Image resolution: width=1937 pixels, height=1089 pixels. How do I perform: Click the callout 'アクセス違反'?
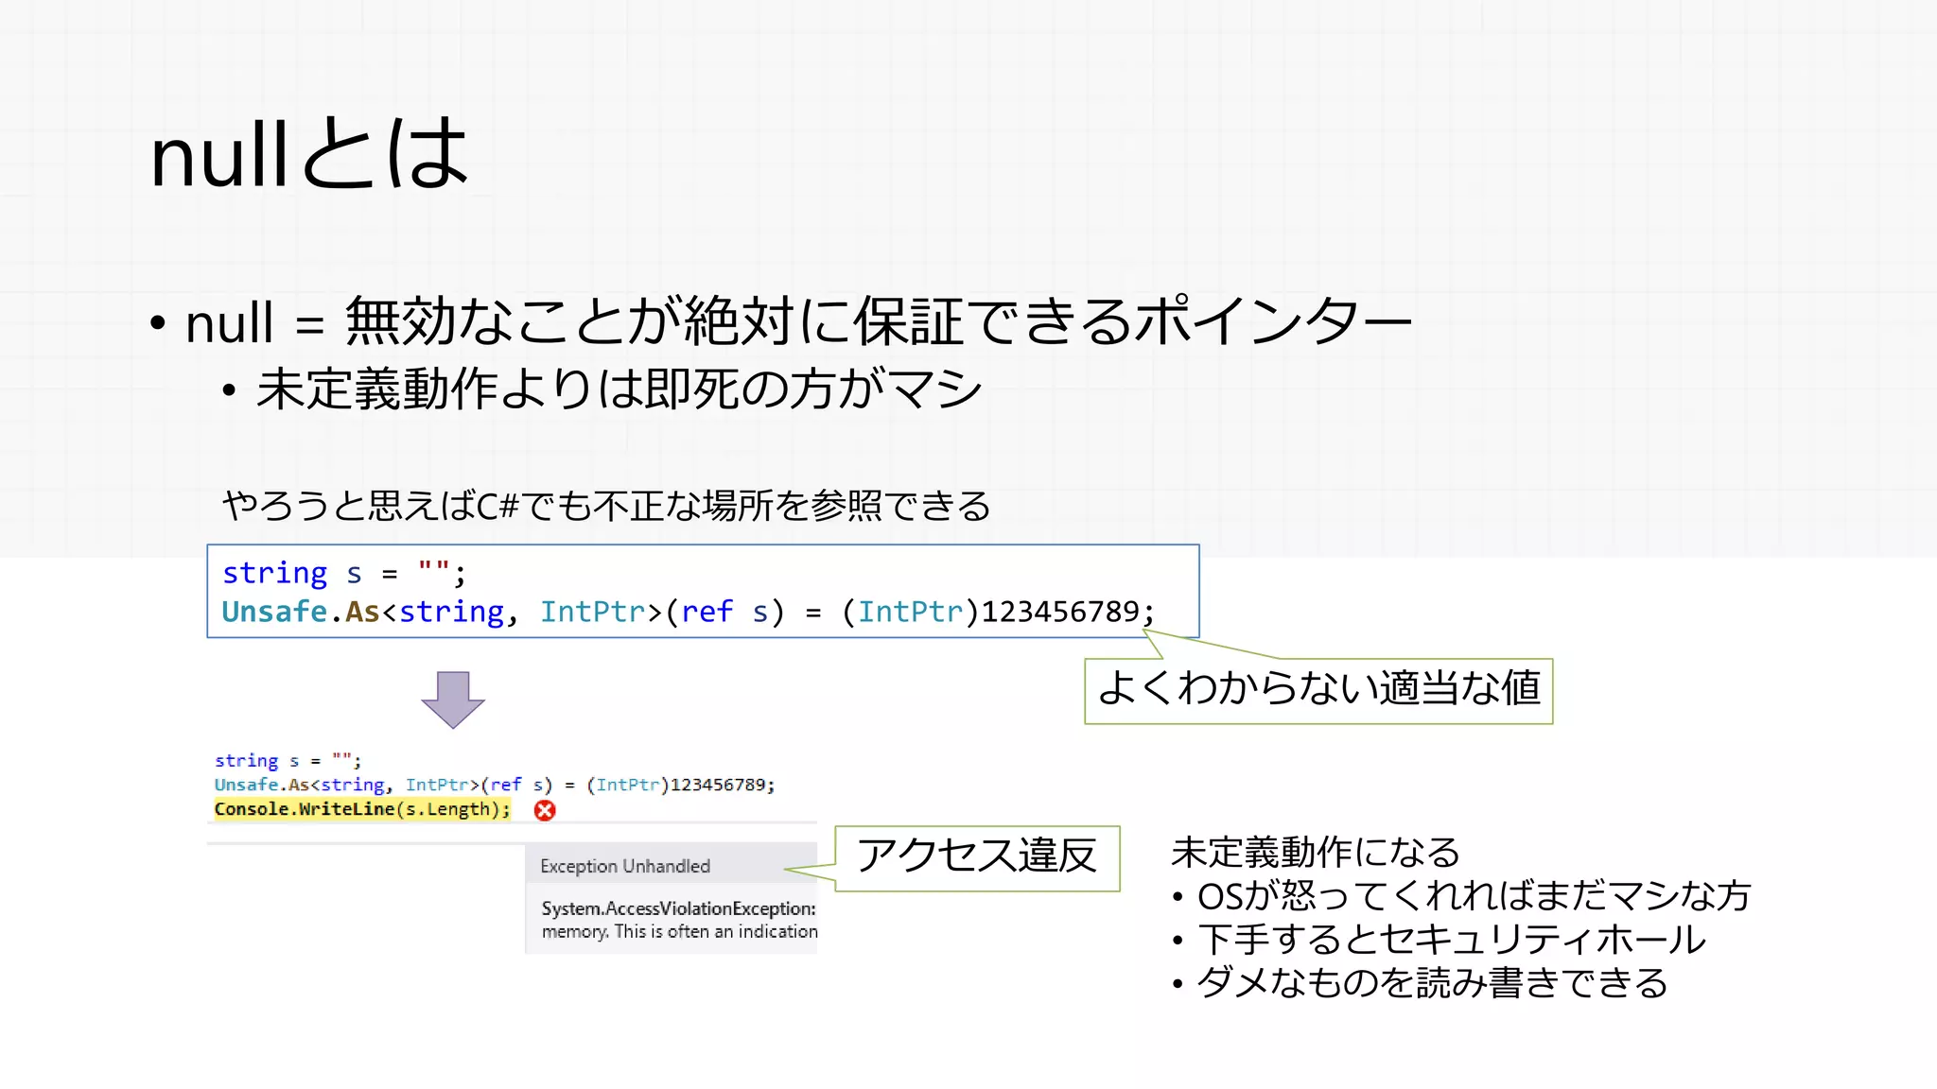977,856
